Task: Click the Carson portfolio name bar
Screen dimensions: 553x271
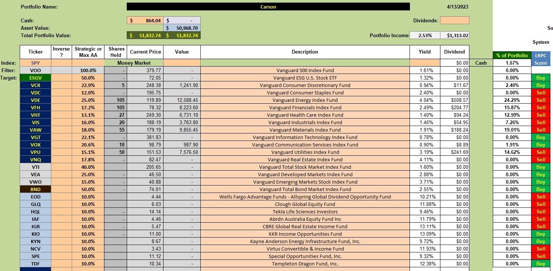Action: [x=268, y=7]
